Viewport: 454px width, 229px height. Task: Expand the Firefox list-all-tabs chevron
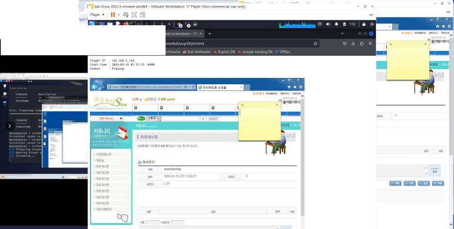342,33
